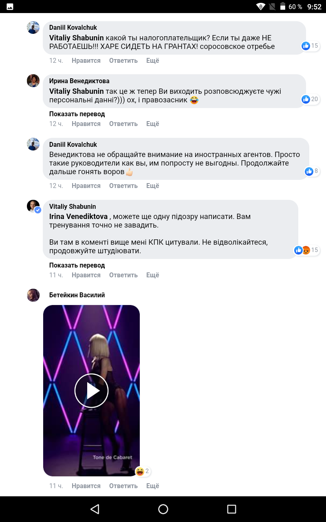This screenshot has height=522, width=326.
Task: Like Бетейкин Василий's video comment
Action: point(86,486)
